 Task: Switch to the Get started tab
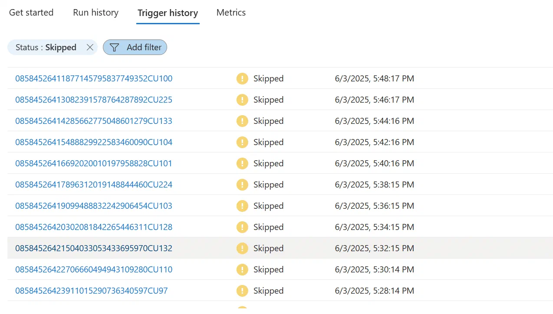(x=31, y=13)
